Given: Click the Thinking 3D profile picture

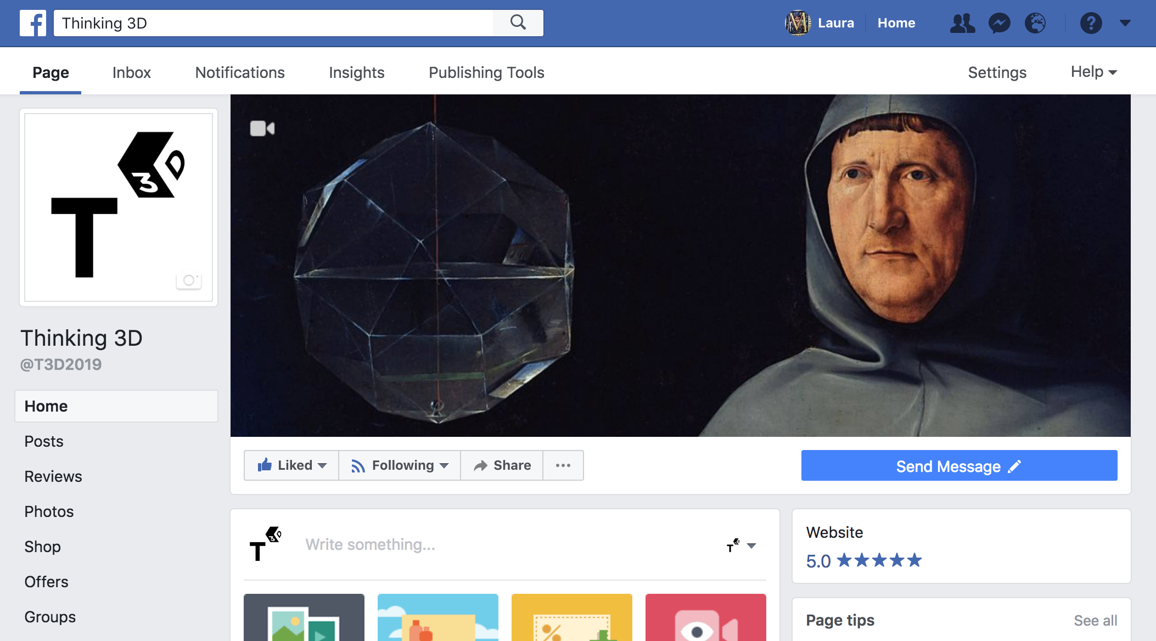Looking at the screenshot, I should click(119, 207).
